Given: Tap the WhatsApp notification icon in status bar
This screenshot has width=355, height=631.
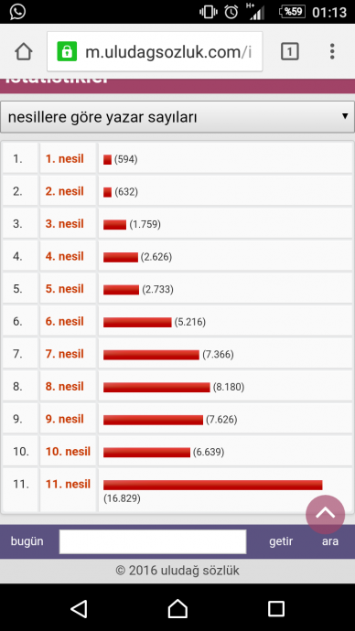Looking at the screenshot, I should pos(17,12).
